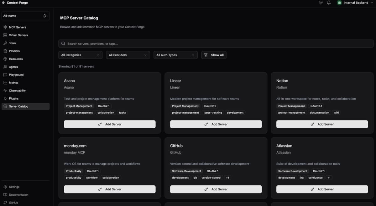This screenshot has width=376, height=206.
Task: Click the server search input field
Action: [216, 44]
